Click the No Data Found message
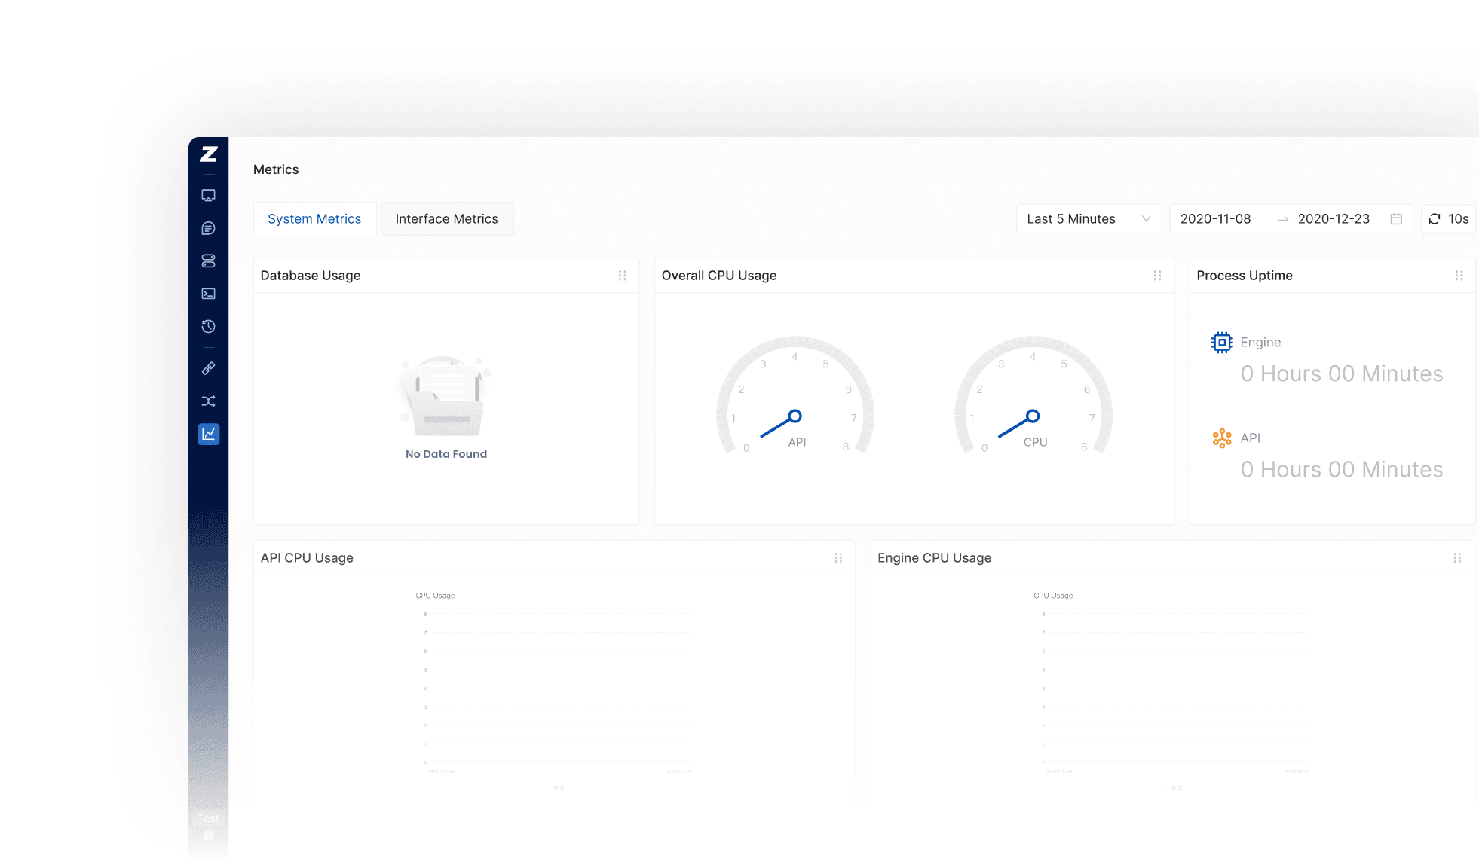Image resolution: width=1479 pixels, height=860 pixels. click(x=446, y=454)
